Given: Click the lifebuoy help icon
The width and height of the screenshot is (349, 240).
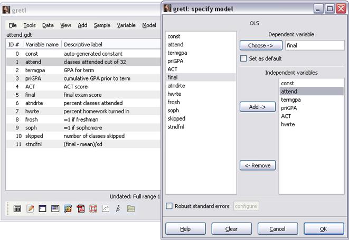Looking at the screenshot, I should (x=93, y=209).
